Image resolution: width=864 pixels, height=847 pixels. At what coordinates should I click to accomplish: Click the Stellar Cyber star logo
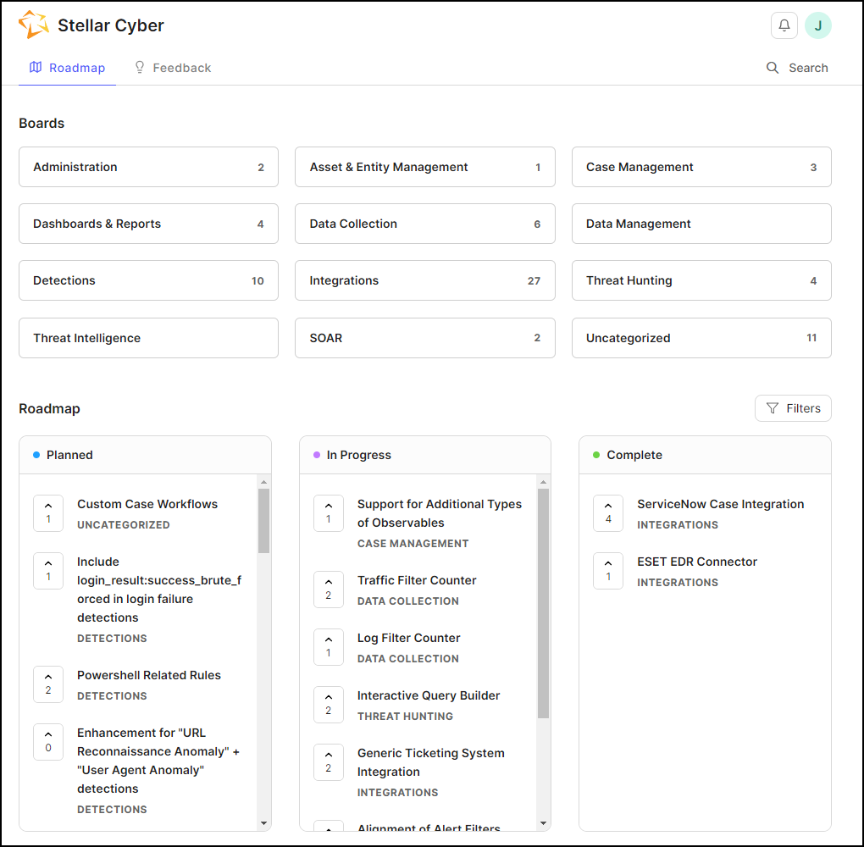(x=33, y=25)
